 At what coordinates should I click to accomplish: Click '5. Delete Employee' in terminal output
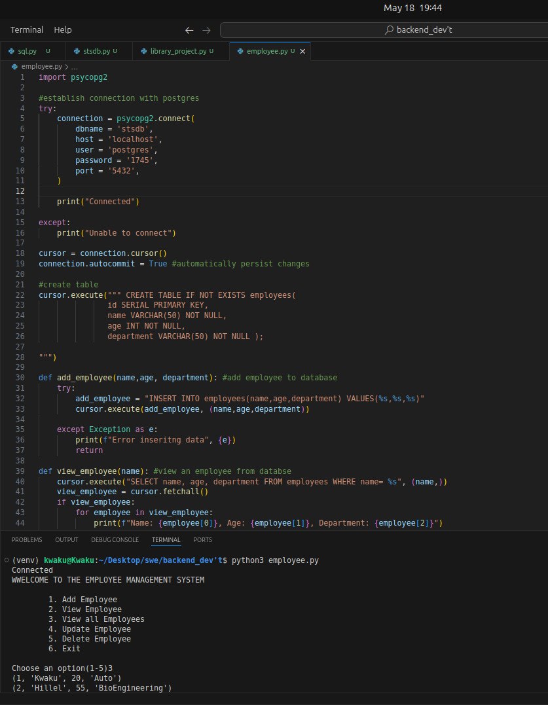click(90, 639)
